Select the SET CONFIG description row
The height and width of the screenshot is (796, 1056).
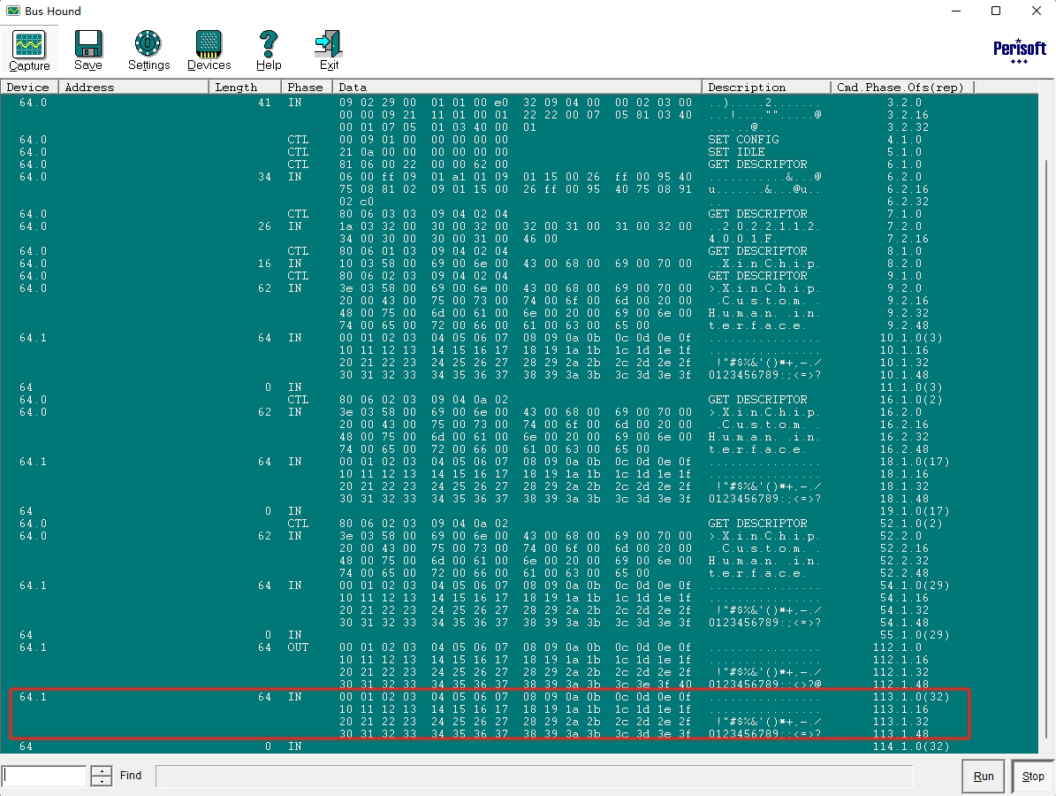pos(519,140)
